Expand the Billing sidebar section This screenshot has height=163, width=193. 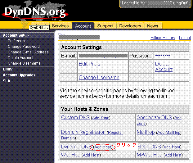click(8, 69)
